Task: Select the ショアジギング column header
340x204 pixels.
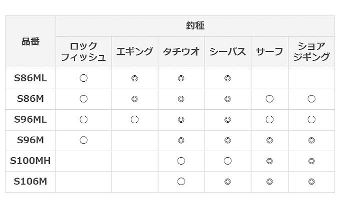Action: tap(311, 52)
